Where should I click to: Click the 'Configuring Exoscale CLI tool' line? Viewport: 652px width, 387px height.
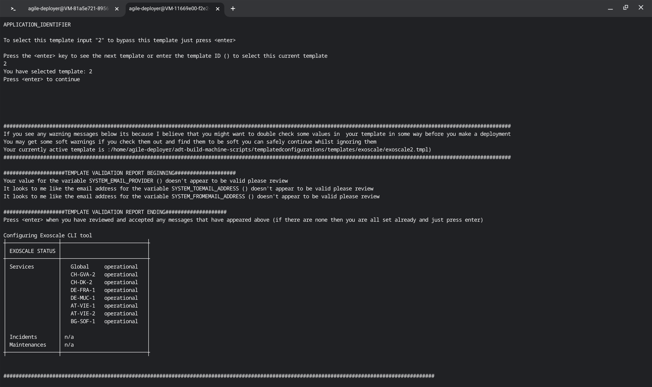point(48,236)
